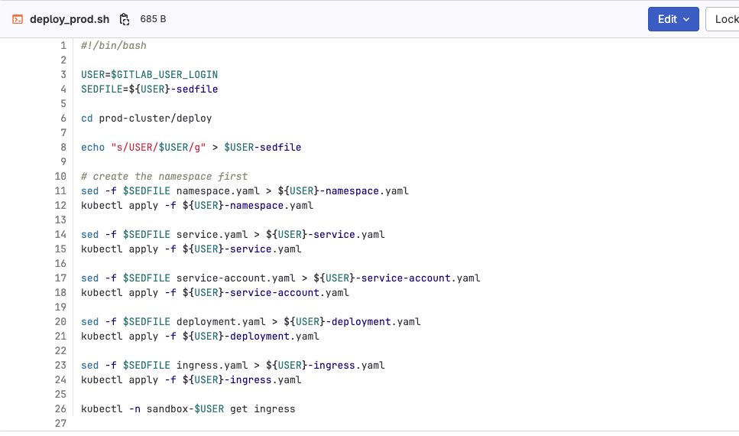Select line number 6 link

point(63,119)
